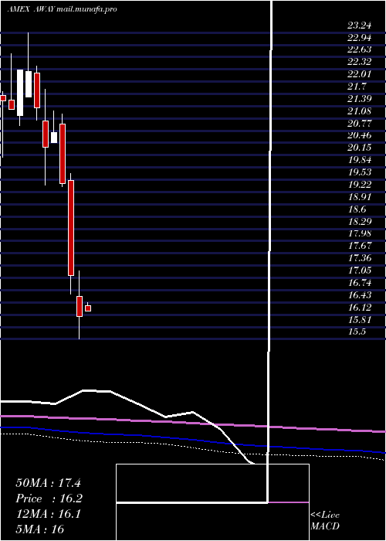
Task: Click the 20.15 price axis label
Action: [359, 148]
